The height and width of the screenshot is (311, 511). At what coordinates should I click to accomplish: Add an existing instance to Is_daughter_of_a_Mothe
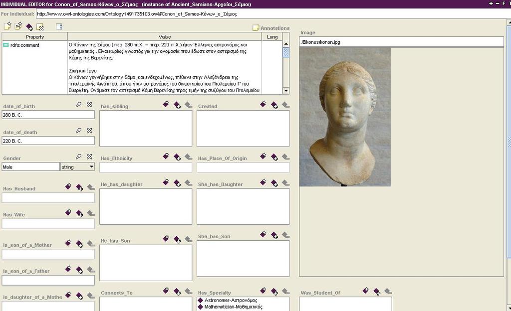[x=79, y=296]
